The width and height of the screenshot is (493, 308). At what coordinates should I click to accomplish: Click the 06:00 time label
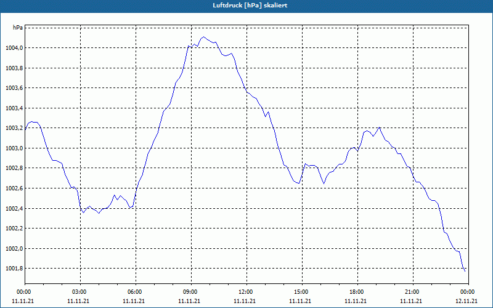pyautogui.click(x=136, y=292)
